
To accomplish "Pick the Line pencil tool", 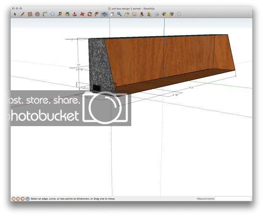I will point(22,14).
